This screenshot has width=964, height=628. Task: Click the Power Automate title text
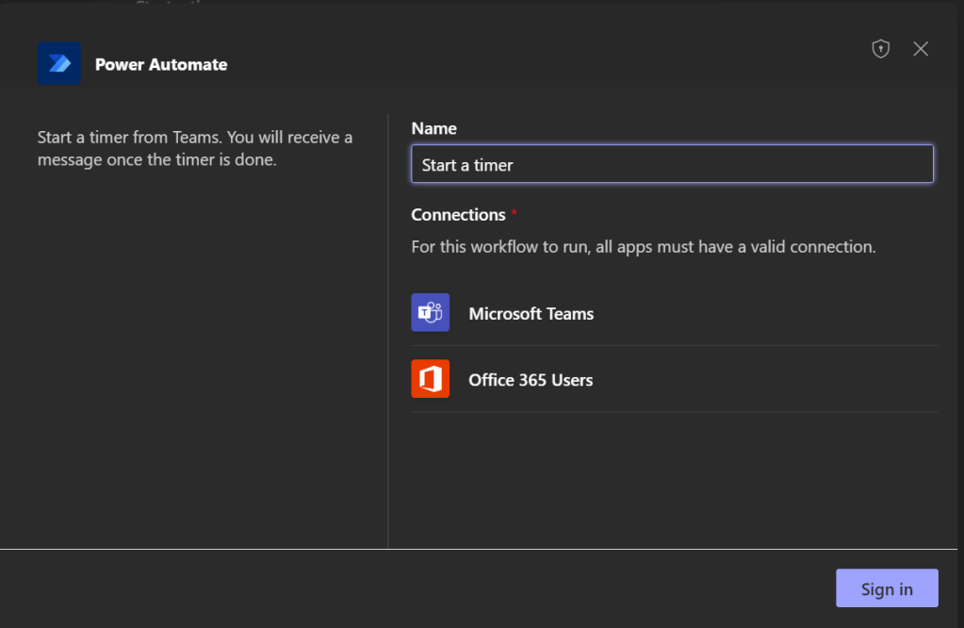coord(161,65)
